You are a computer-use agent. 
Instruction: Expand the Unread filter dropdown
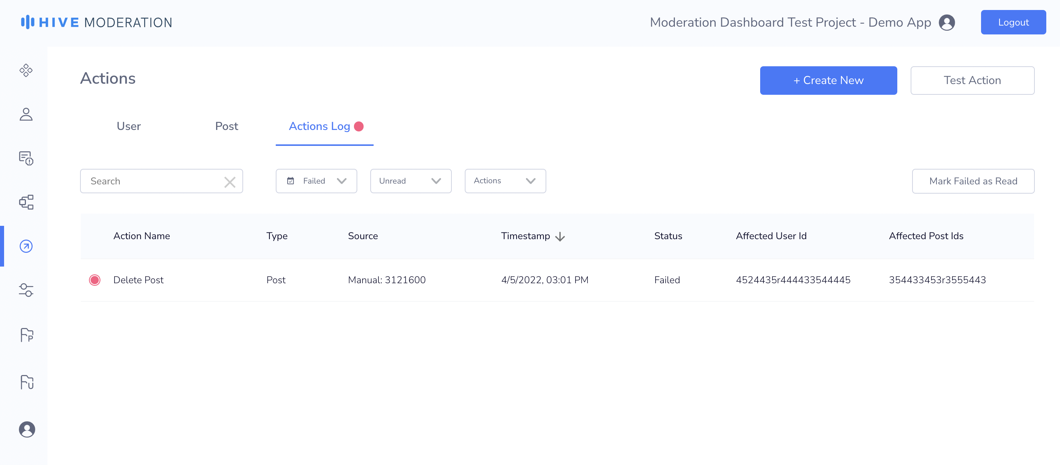(410, 181)
